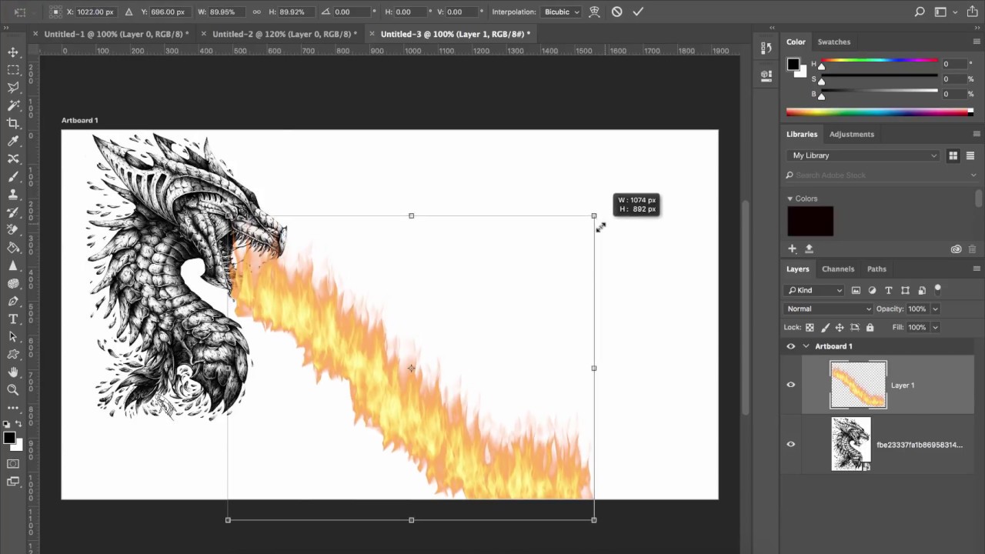Lock layer position with move icon
The height and width of the screenshot is (554, 985).
coord(840,327)
